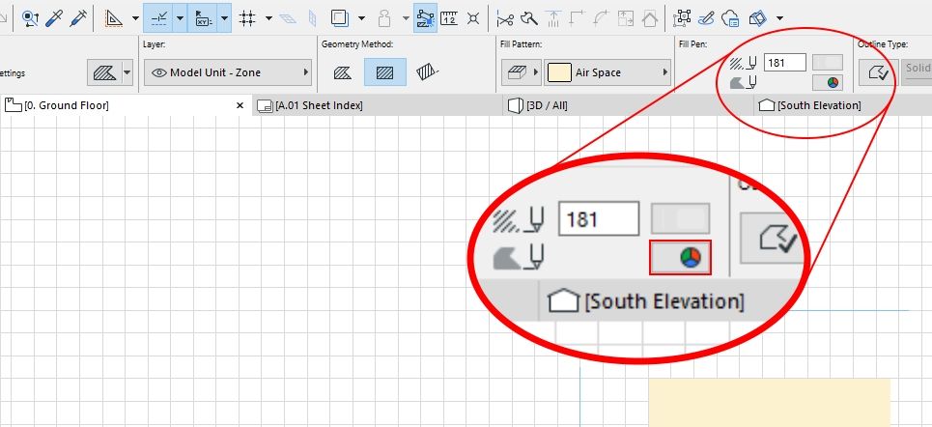Viewport: 932px width, 427px height.
Task: Toggle the Trace overlapping squares icon
Action: click(340, 18)
